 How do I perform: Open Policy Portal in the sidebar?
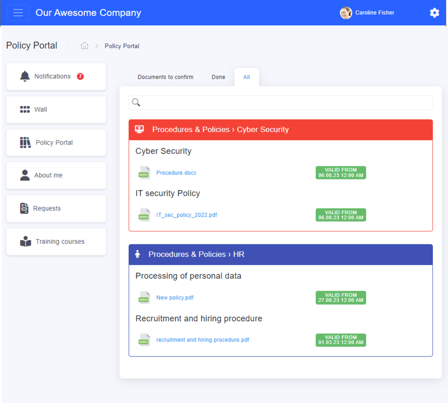coord(56,143)
